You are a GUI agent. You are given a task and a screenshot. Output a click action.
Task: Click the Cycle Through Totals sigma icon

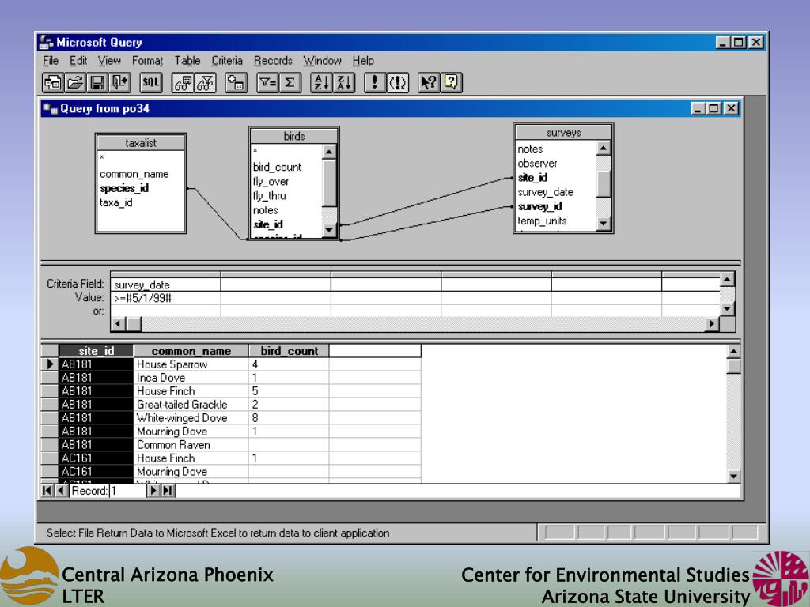coord(290,82)
